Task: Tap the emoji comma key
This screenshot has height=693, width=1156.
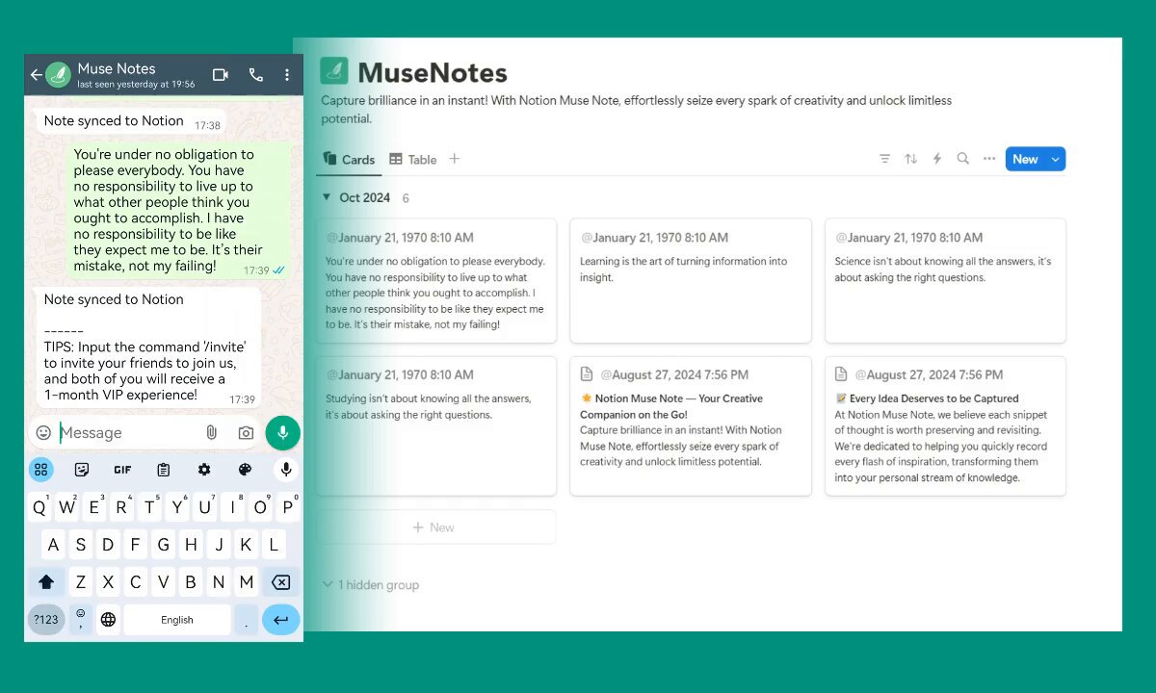Action: [81, 620]
